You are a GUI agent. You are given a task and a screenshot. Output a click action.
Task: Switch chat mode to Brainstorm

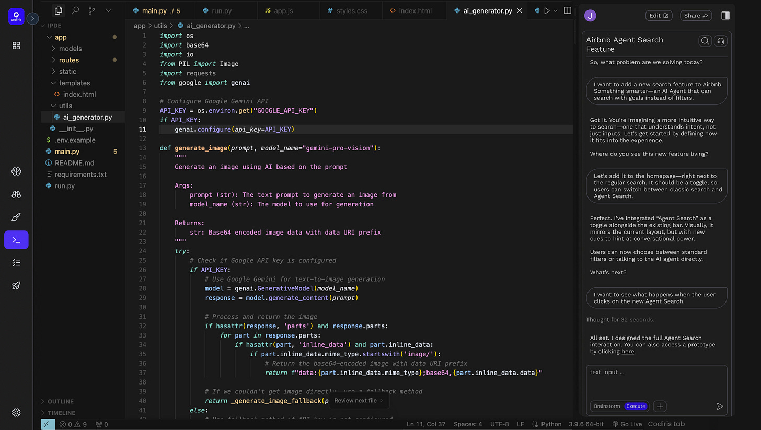(x=607, y=406)
